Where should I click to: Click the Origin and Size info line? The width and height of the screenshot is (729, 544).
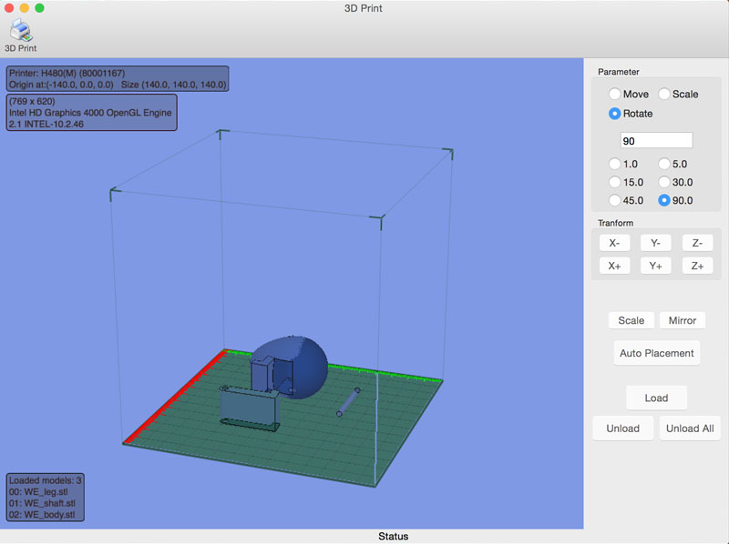coord(118,85)
